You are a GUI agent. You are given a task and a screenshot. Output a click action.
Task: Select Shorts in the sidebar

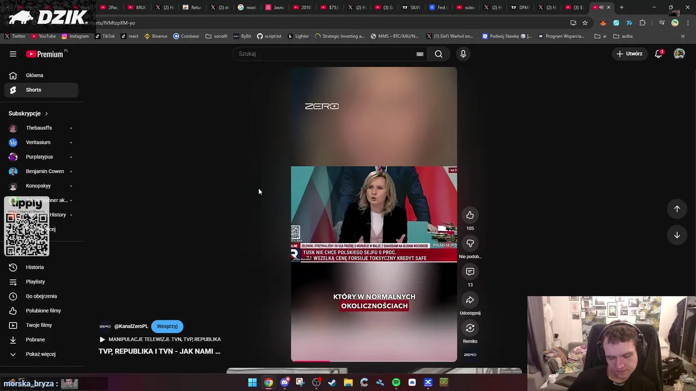tap(42, 90)
